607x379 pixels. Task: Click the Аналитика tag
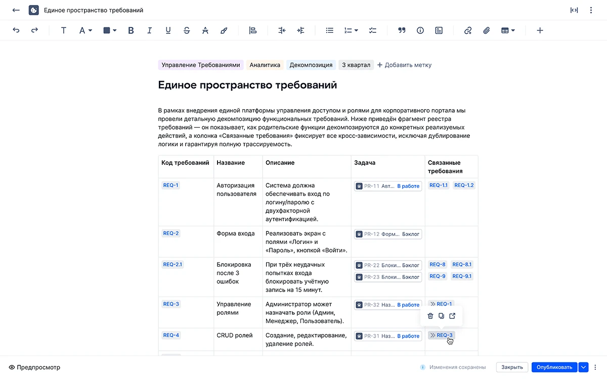point(265,65)
